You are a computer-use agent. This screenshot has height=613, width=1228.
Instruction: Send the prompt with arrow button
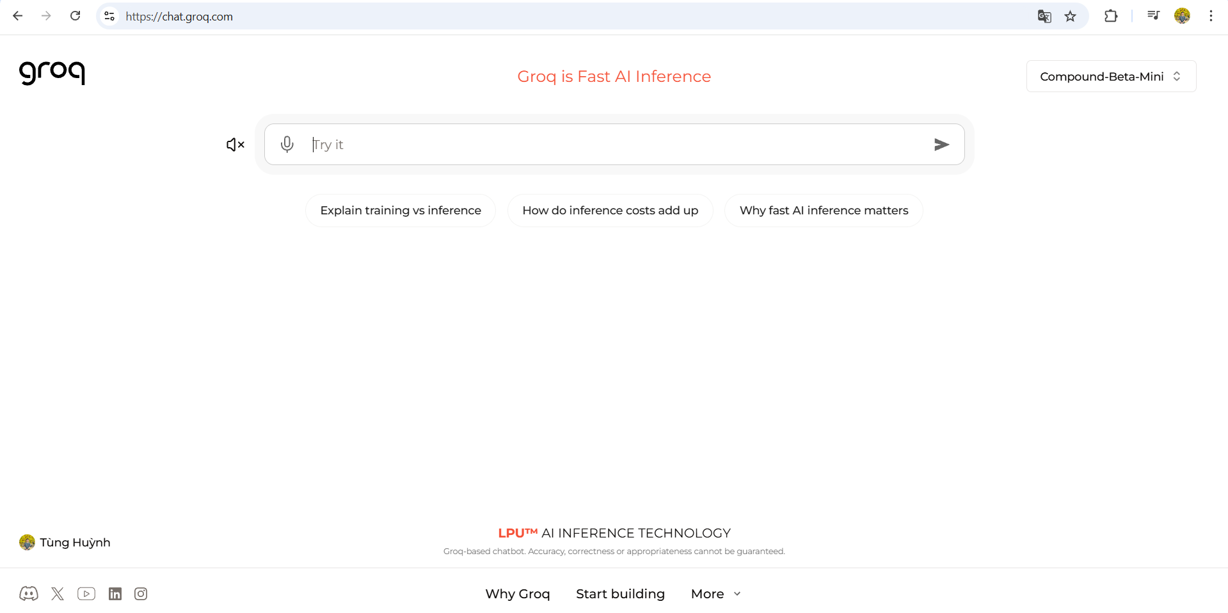tap(941, 145)
